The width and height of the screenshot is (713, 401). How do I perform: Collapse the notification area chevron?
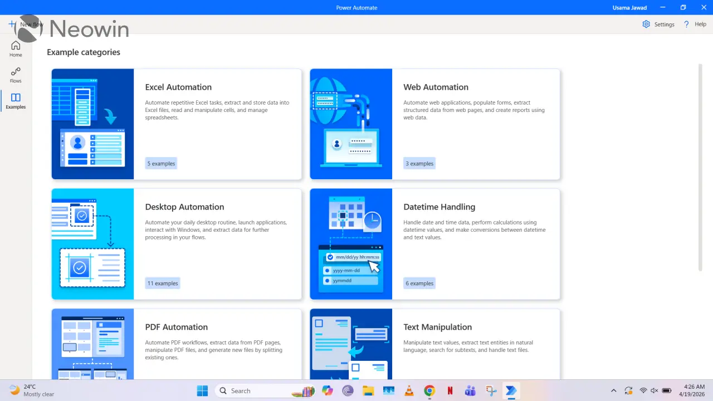click(613, 390)
